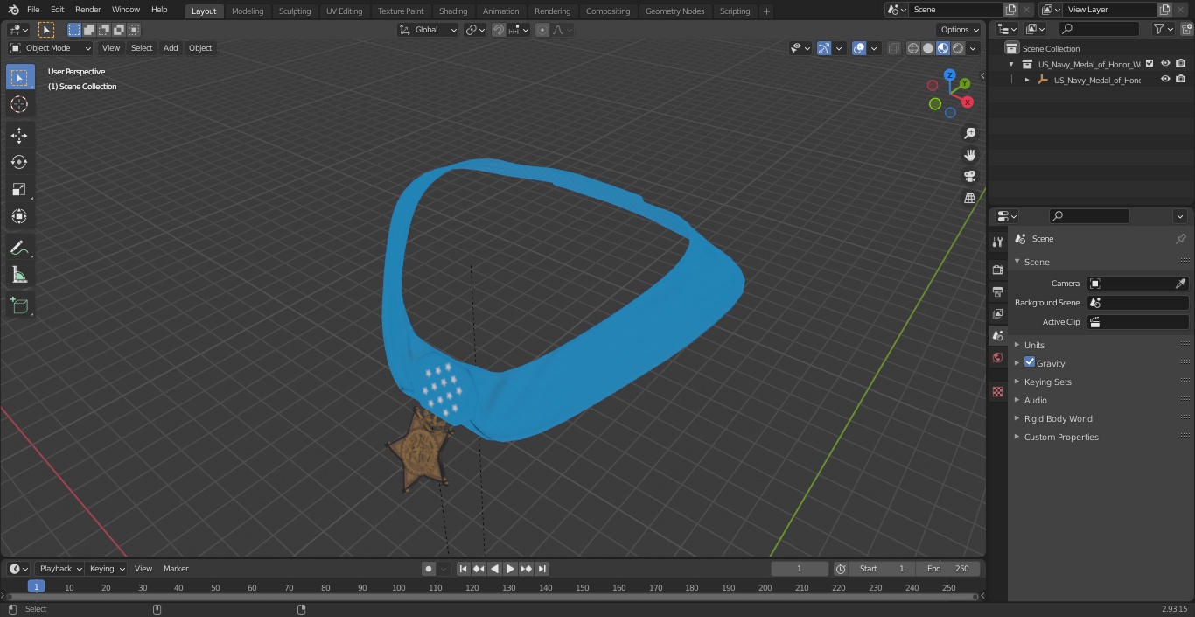Click the End frame field
The height and width of the screenshot is (617, 1195).
[x=948, y=569]
